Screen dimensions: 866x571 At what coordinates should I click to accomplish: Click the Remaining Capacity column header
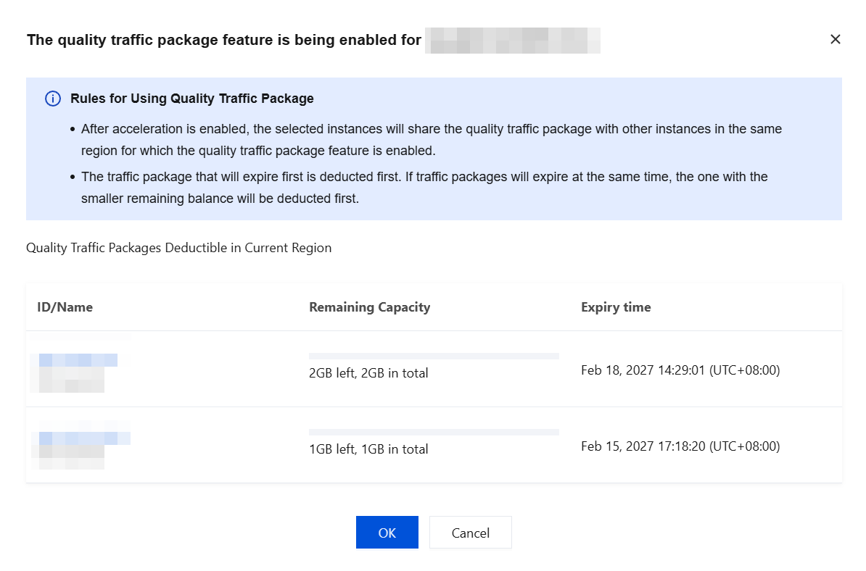369,307
